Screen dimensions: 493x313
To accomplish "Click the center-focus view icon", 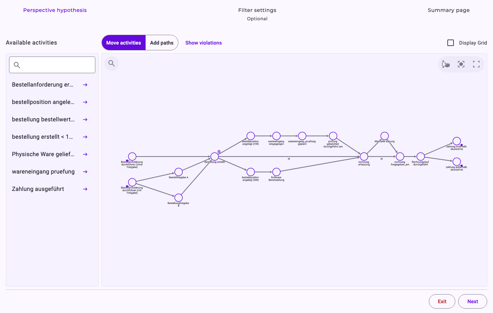I will point(461,64).
